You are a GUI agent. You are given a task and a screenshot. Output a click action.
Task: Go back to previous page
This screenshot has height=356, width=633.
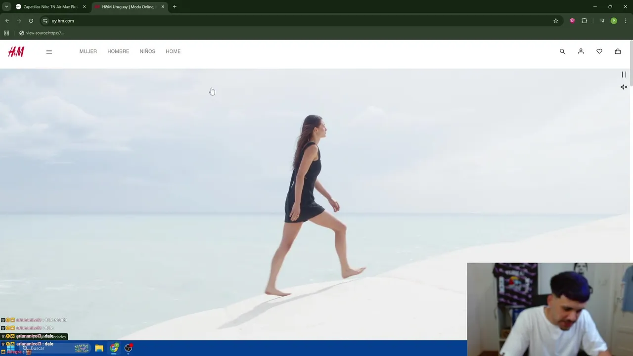tap(7, 21)
